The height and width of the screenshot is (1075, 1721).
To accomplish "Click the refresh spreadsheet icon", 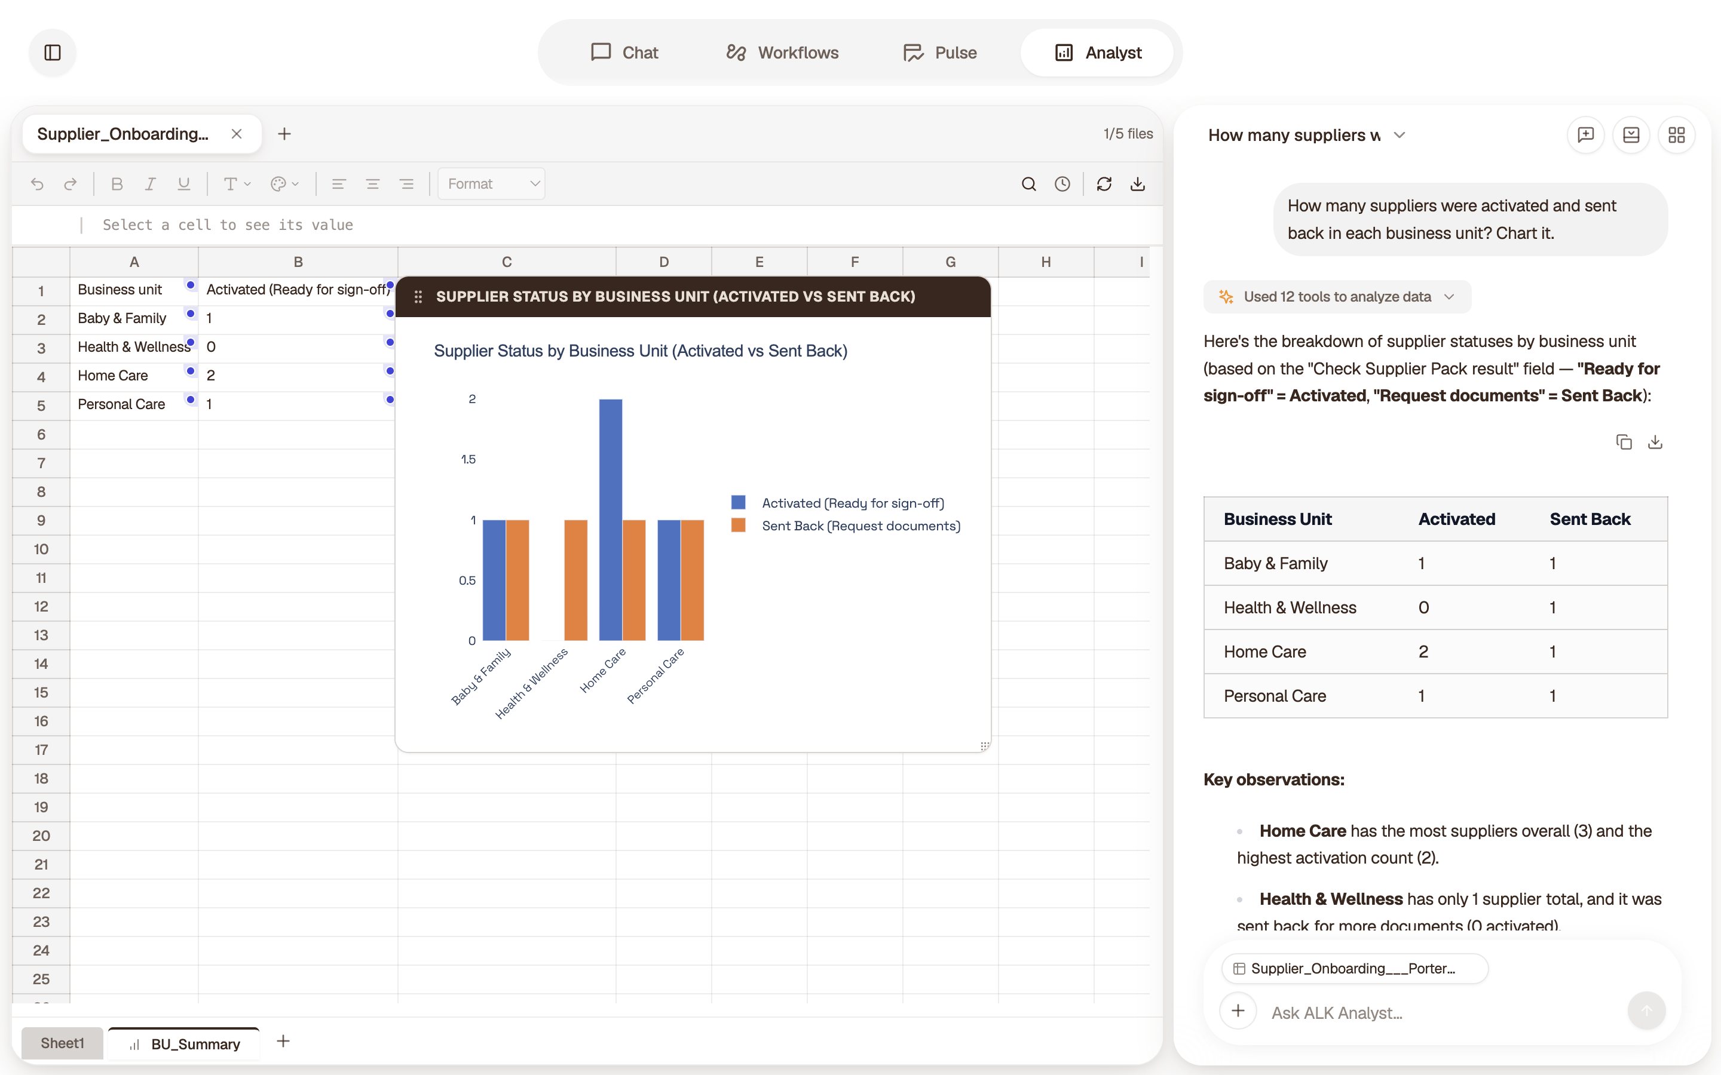I will (x=1104, y=184).
